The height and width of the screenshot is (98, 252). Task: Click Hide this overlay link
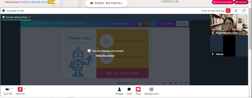[x=105, y=56]
